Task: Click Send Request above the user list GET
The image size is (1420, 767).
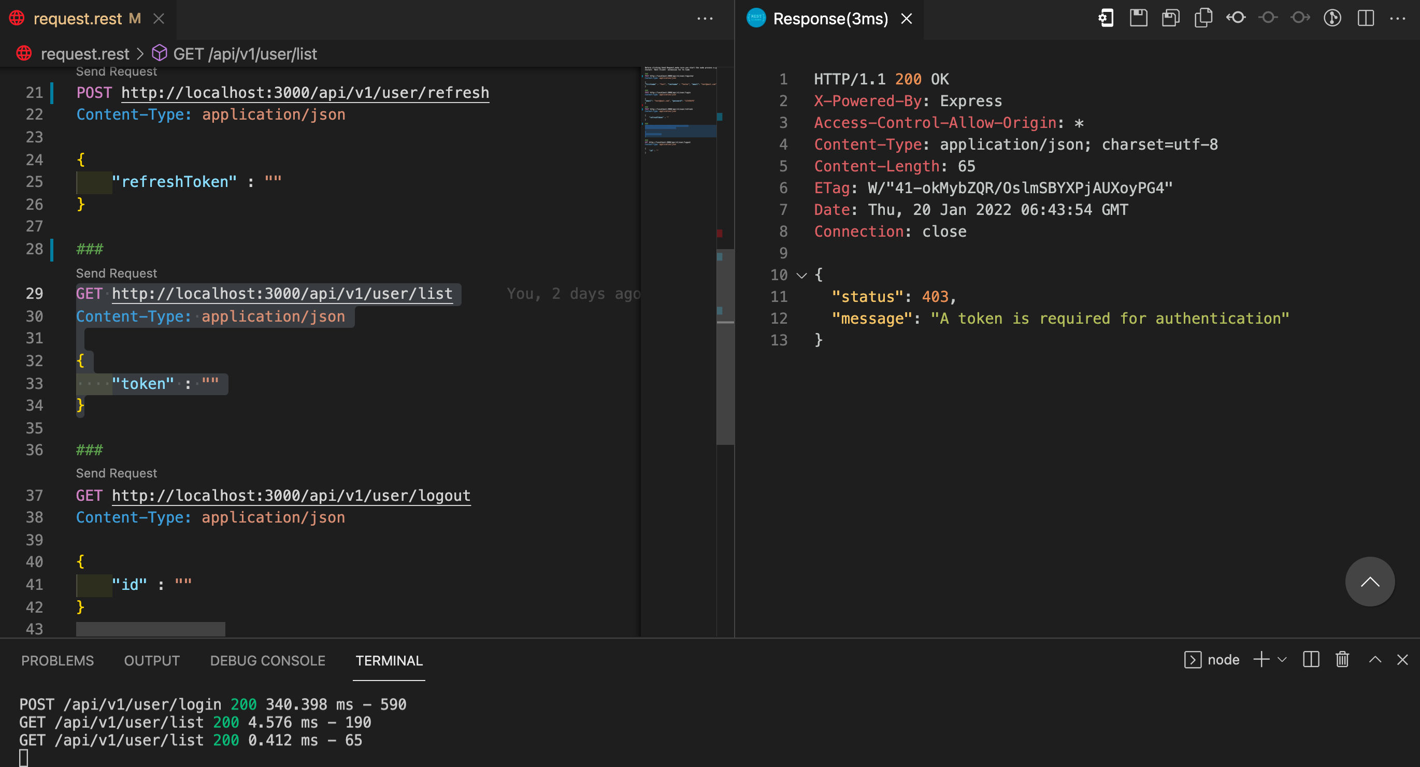Action: 117,273
